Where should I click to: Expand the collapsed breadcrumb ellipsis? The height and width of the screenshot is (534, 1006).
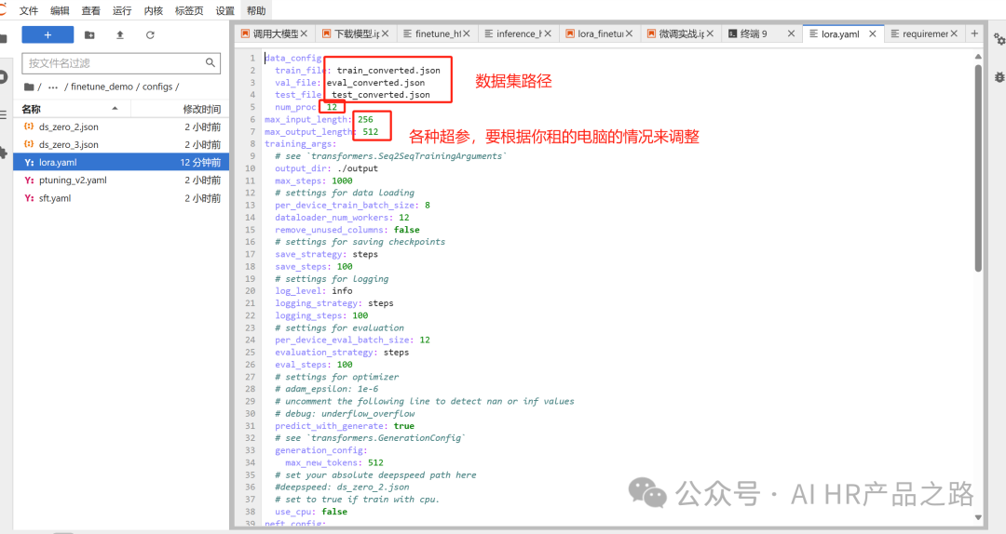[x=52, y=87]
